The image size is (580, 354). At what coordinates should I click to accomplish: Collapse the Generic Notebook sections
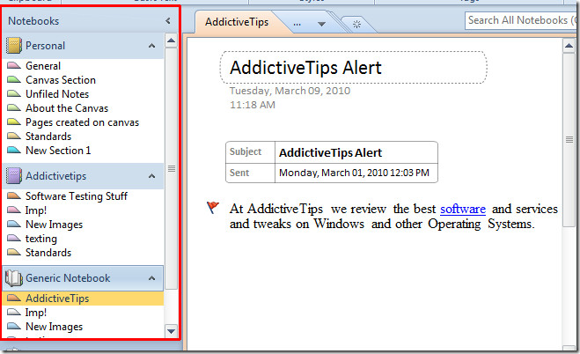[x=151, y=278]
